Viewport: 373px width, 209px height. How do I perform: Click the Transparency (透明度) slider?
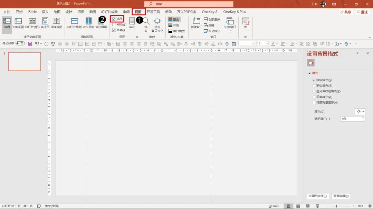pyautogui.click(x=334, y=119)
